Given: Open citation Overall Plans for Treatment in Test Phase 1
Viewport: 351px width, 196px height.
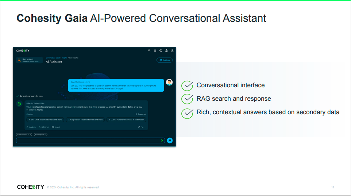Looking at the screenshot, I should [126, 120].
